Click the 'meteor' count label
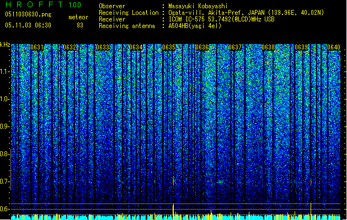 (78, 17)
